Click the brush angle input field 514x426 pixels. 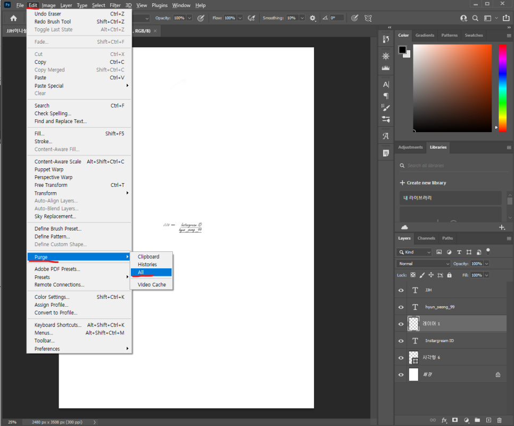pyautogui.click(x=337, y=18)
